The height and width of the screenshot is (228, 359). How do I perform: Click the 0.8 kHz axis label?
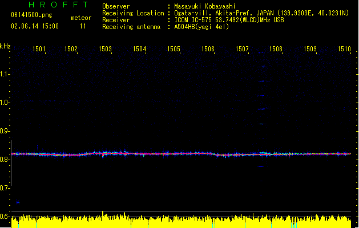tap(5, 160)
